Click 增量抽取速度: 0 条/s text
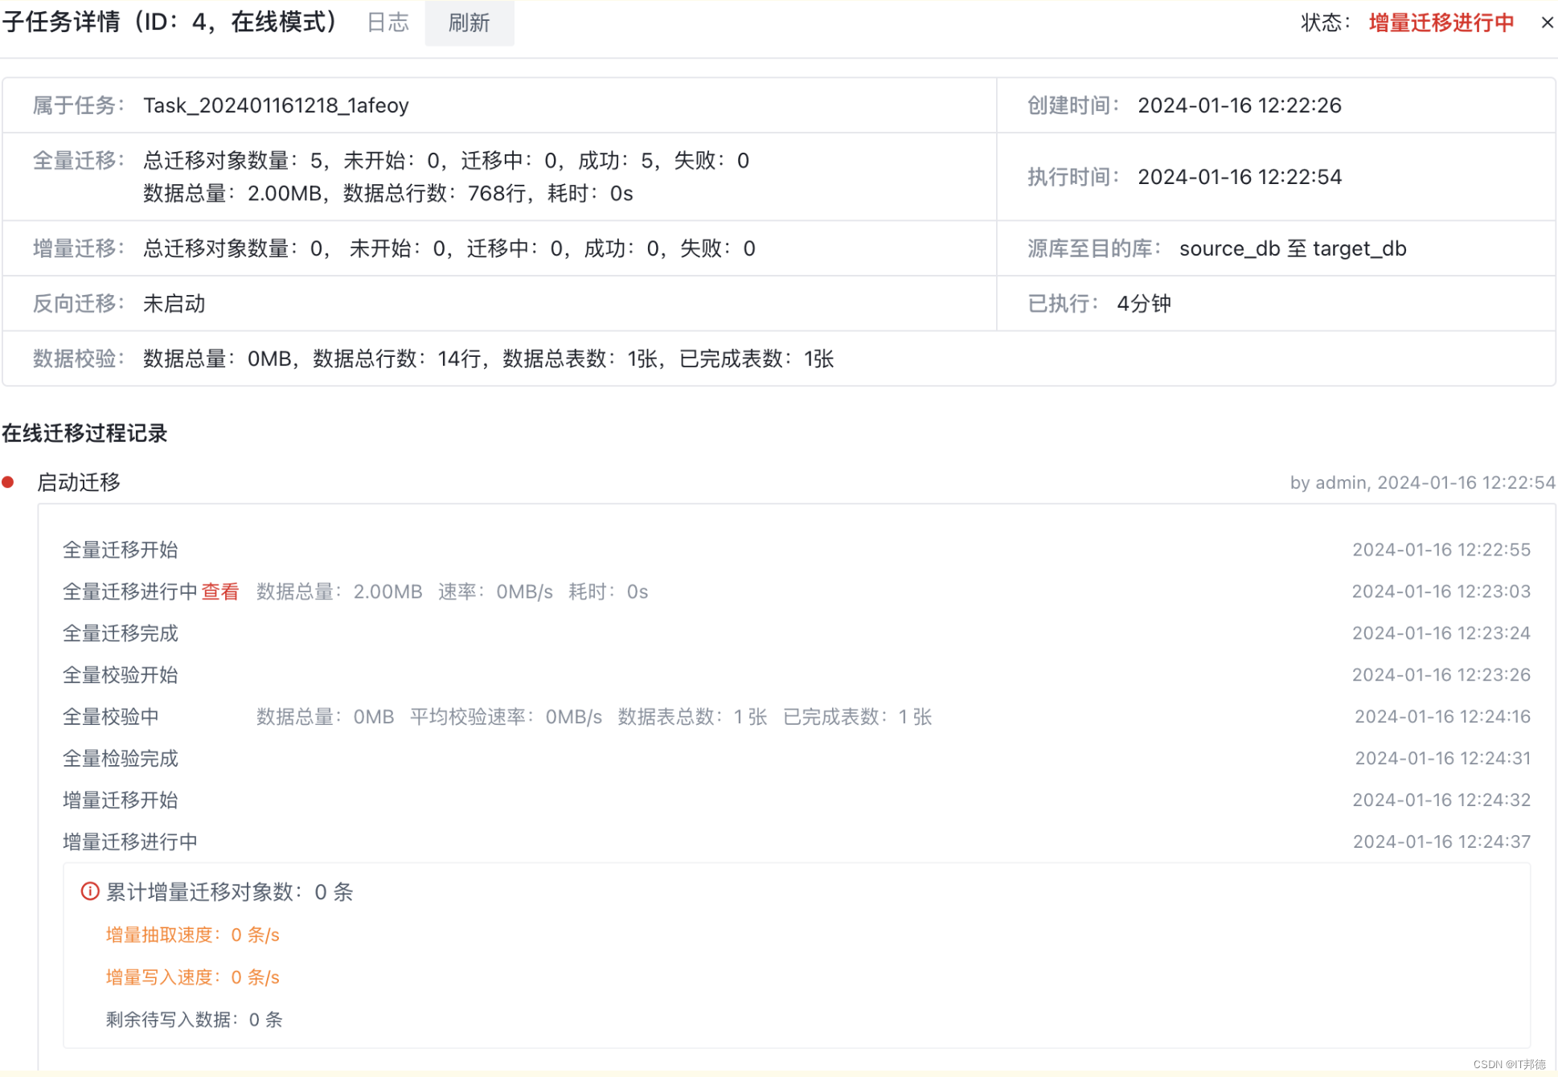 click(x=193, y=935)
